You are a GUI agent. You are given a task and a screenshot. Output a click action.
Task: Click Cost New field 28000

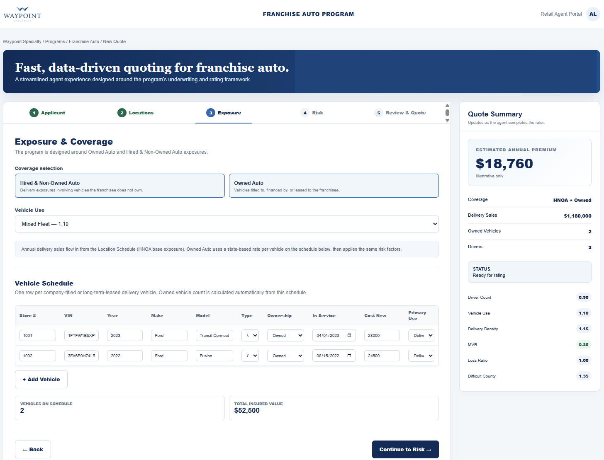(382, 335)
